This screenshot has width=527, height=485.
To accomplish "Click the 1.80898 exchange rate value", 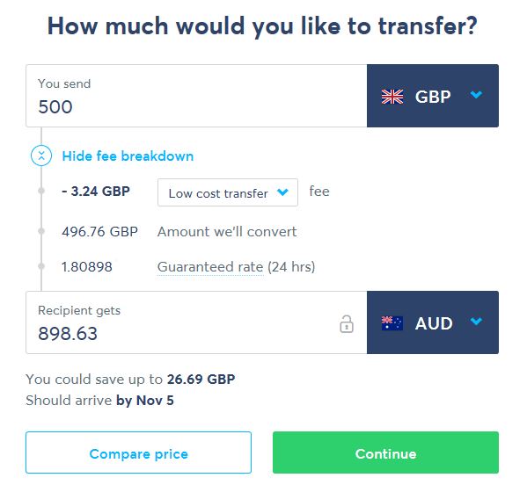I will pyautogui.click(x=87, y=267).
